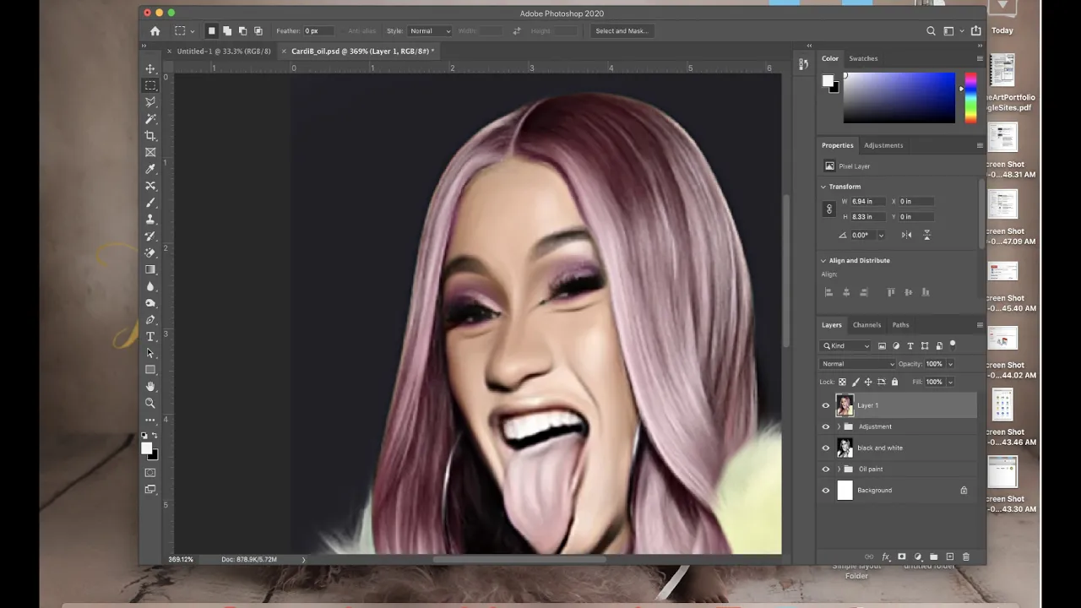Hide Layer 1 with its eye icon
The height and width of the screenshot is (608, 1081).
point(826,405)
